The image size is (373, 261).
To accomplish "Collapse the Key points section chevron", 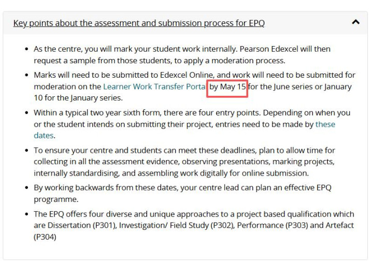I will (355, 22).
